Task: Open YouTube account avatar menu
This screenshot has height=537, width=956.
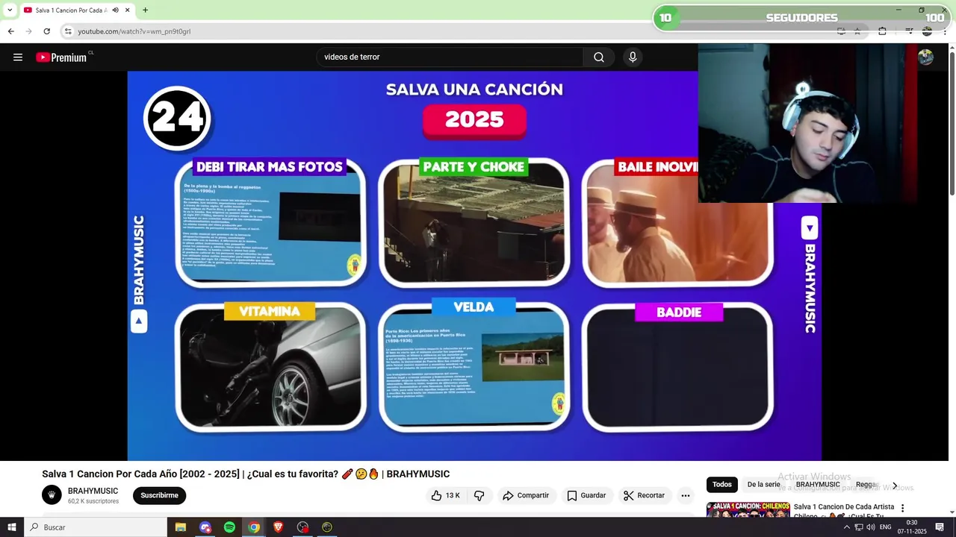Action: (925, 57)
